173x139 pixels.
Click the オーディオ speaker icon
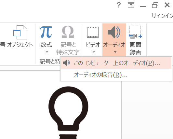114,32
